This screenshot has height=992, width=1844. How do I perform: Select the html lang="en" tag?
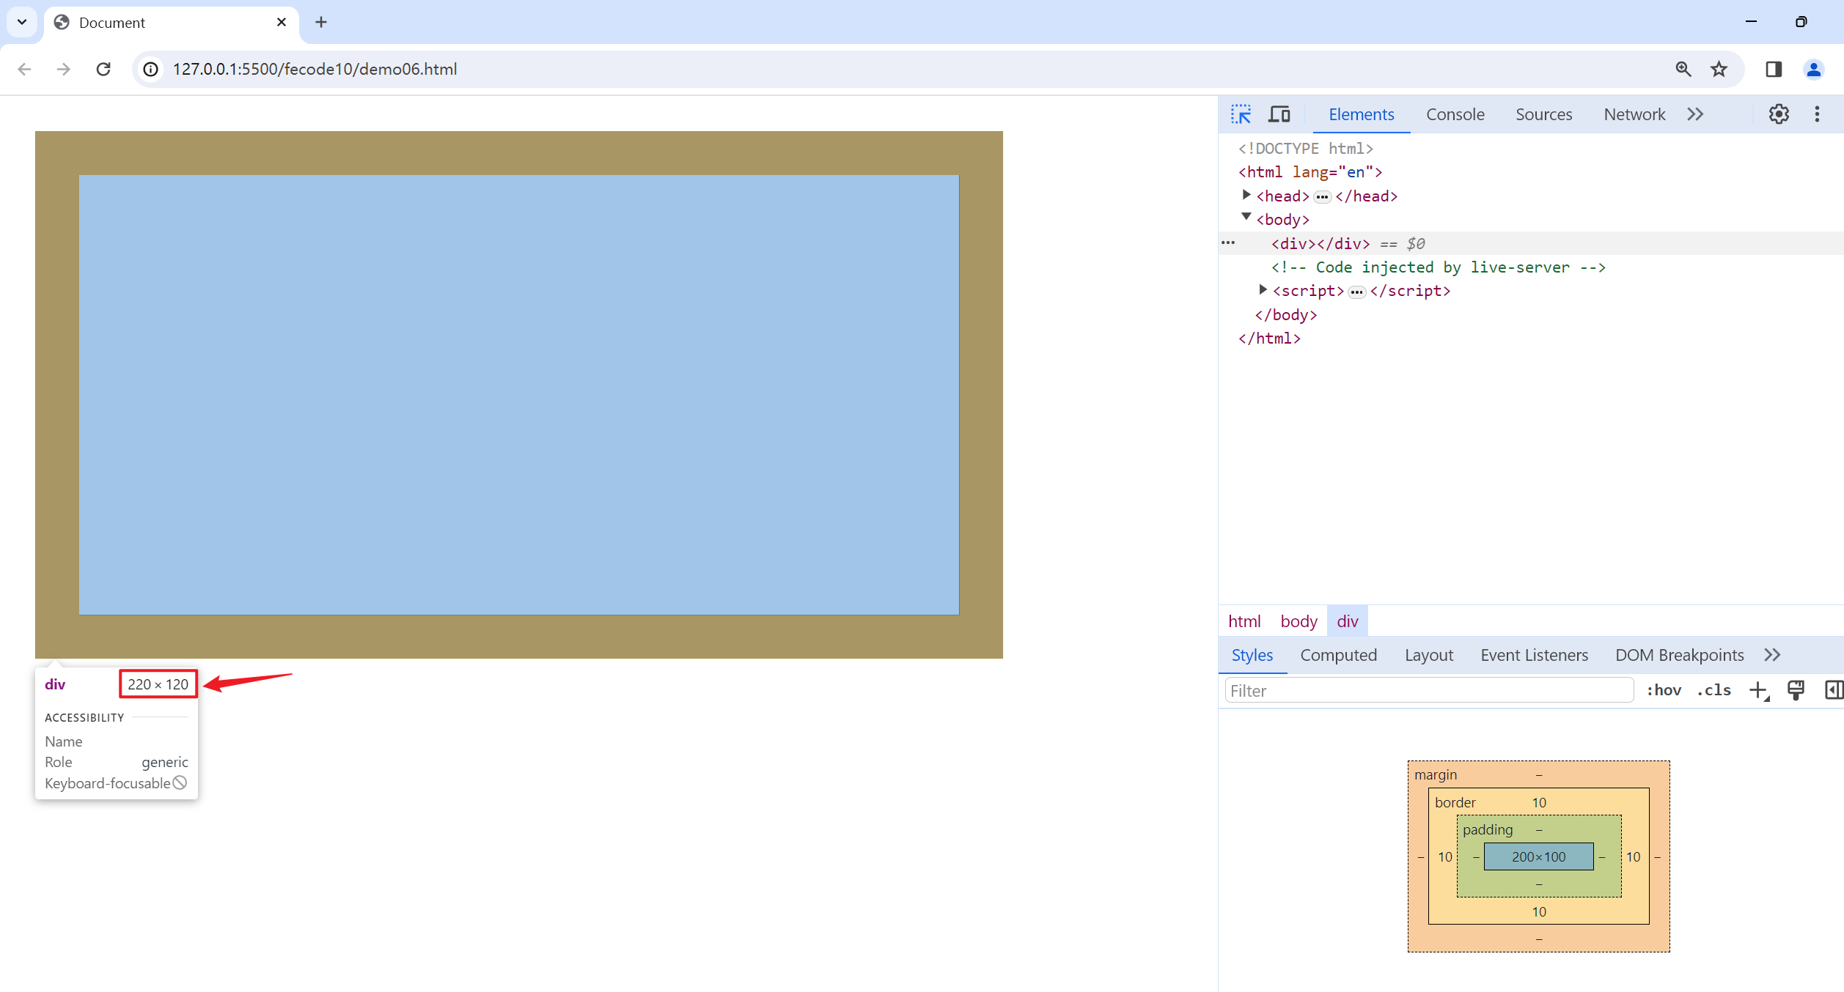pyautogui.click(x=1309, y=172)
